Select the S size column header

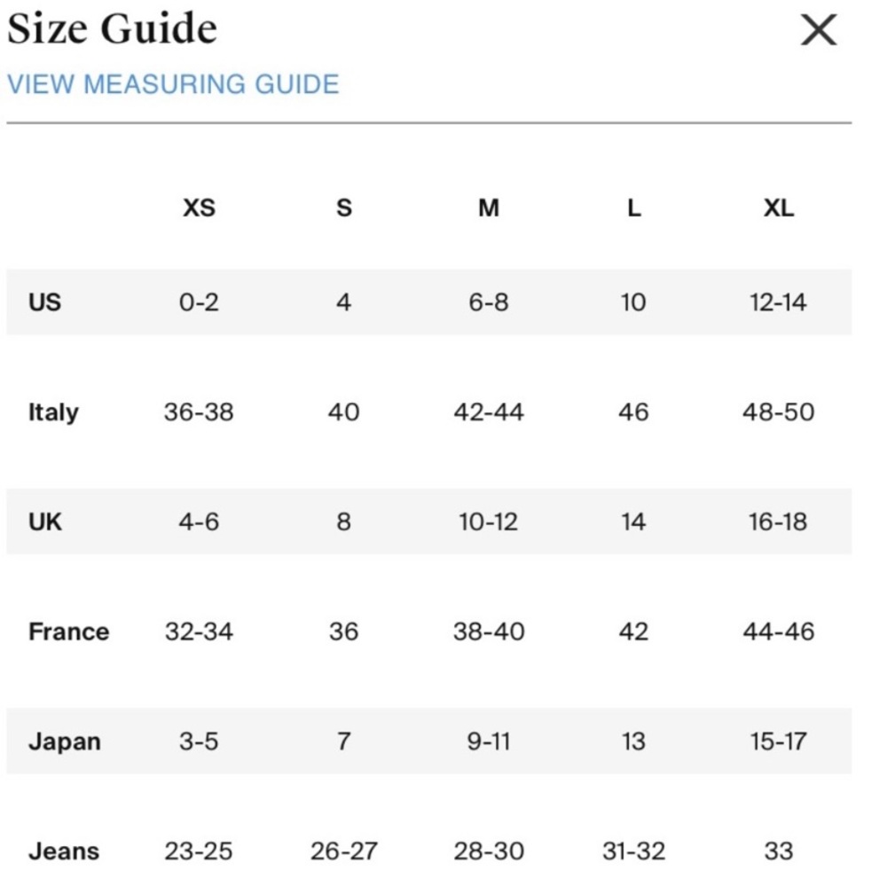tap(344, 208)
